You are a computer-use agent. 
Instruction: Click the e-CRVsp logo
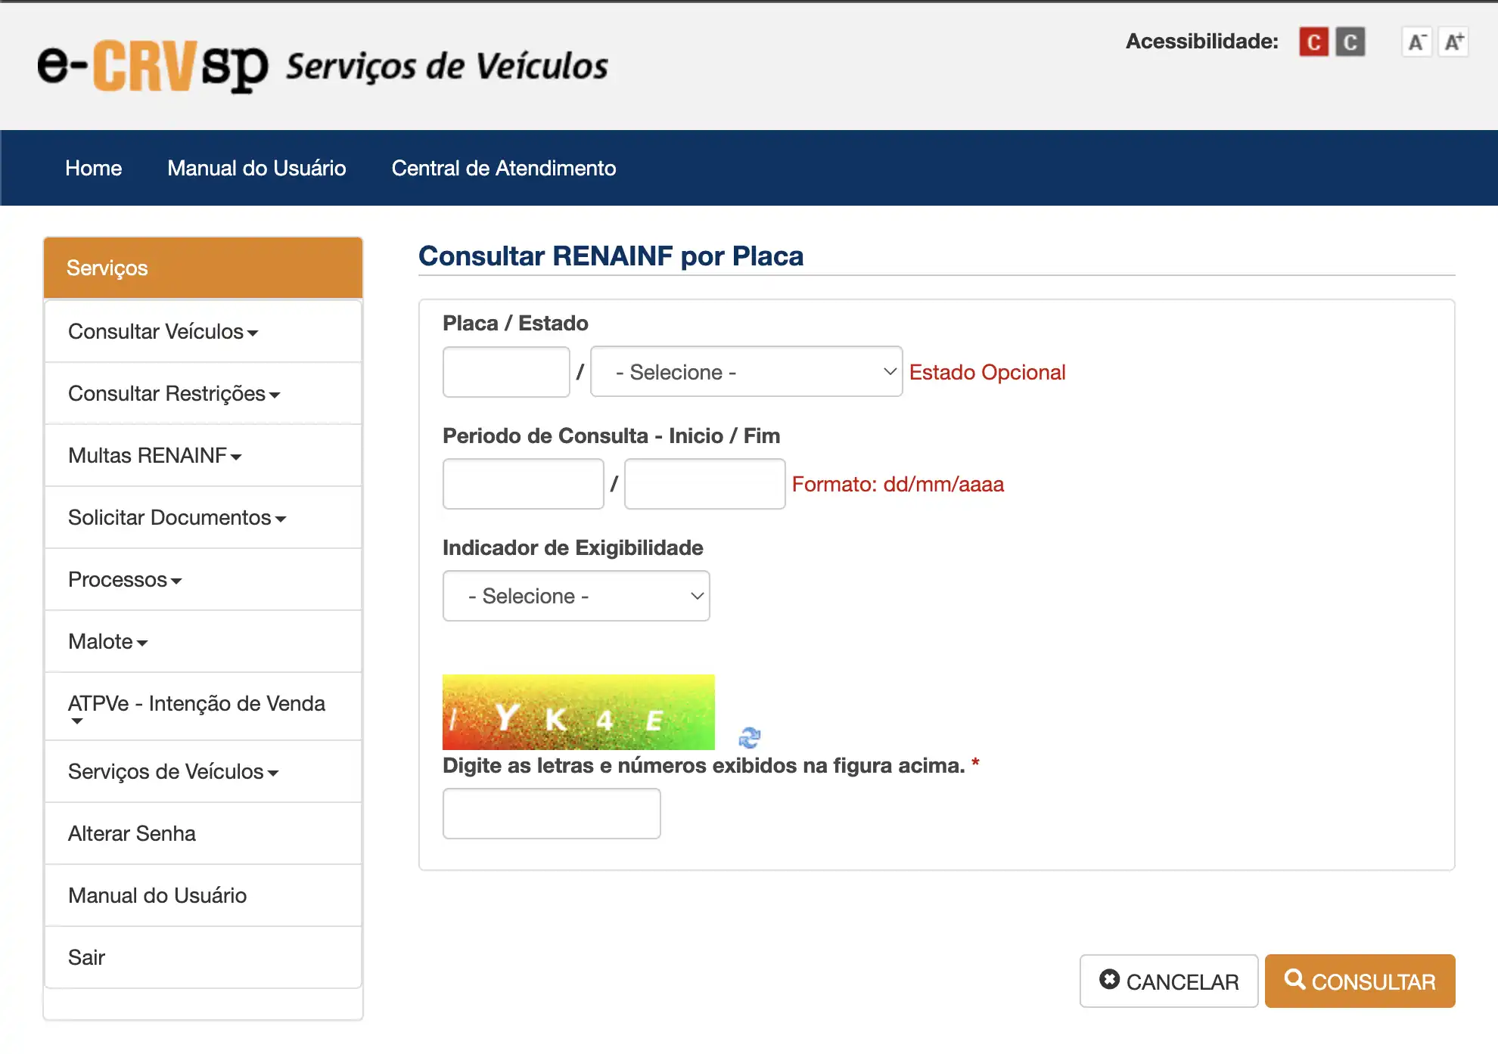click(153, 67)
